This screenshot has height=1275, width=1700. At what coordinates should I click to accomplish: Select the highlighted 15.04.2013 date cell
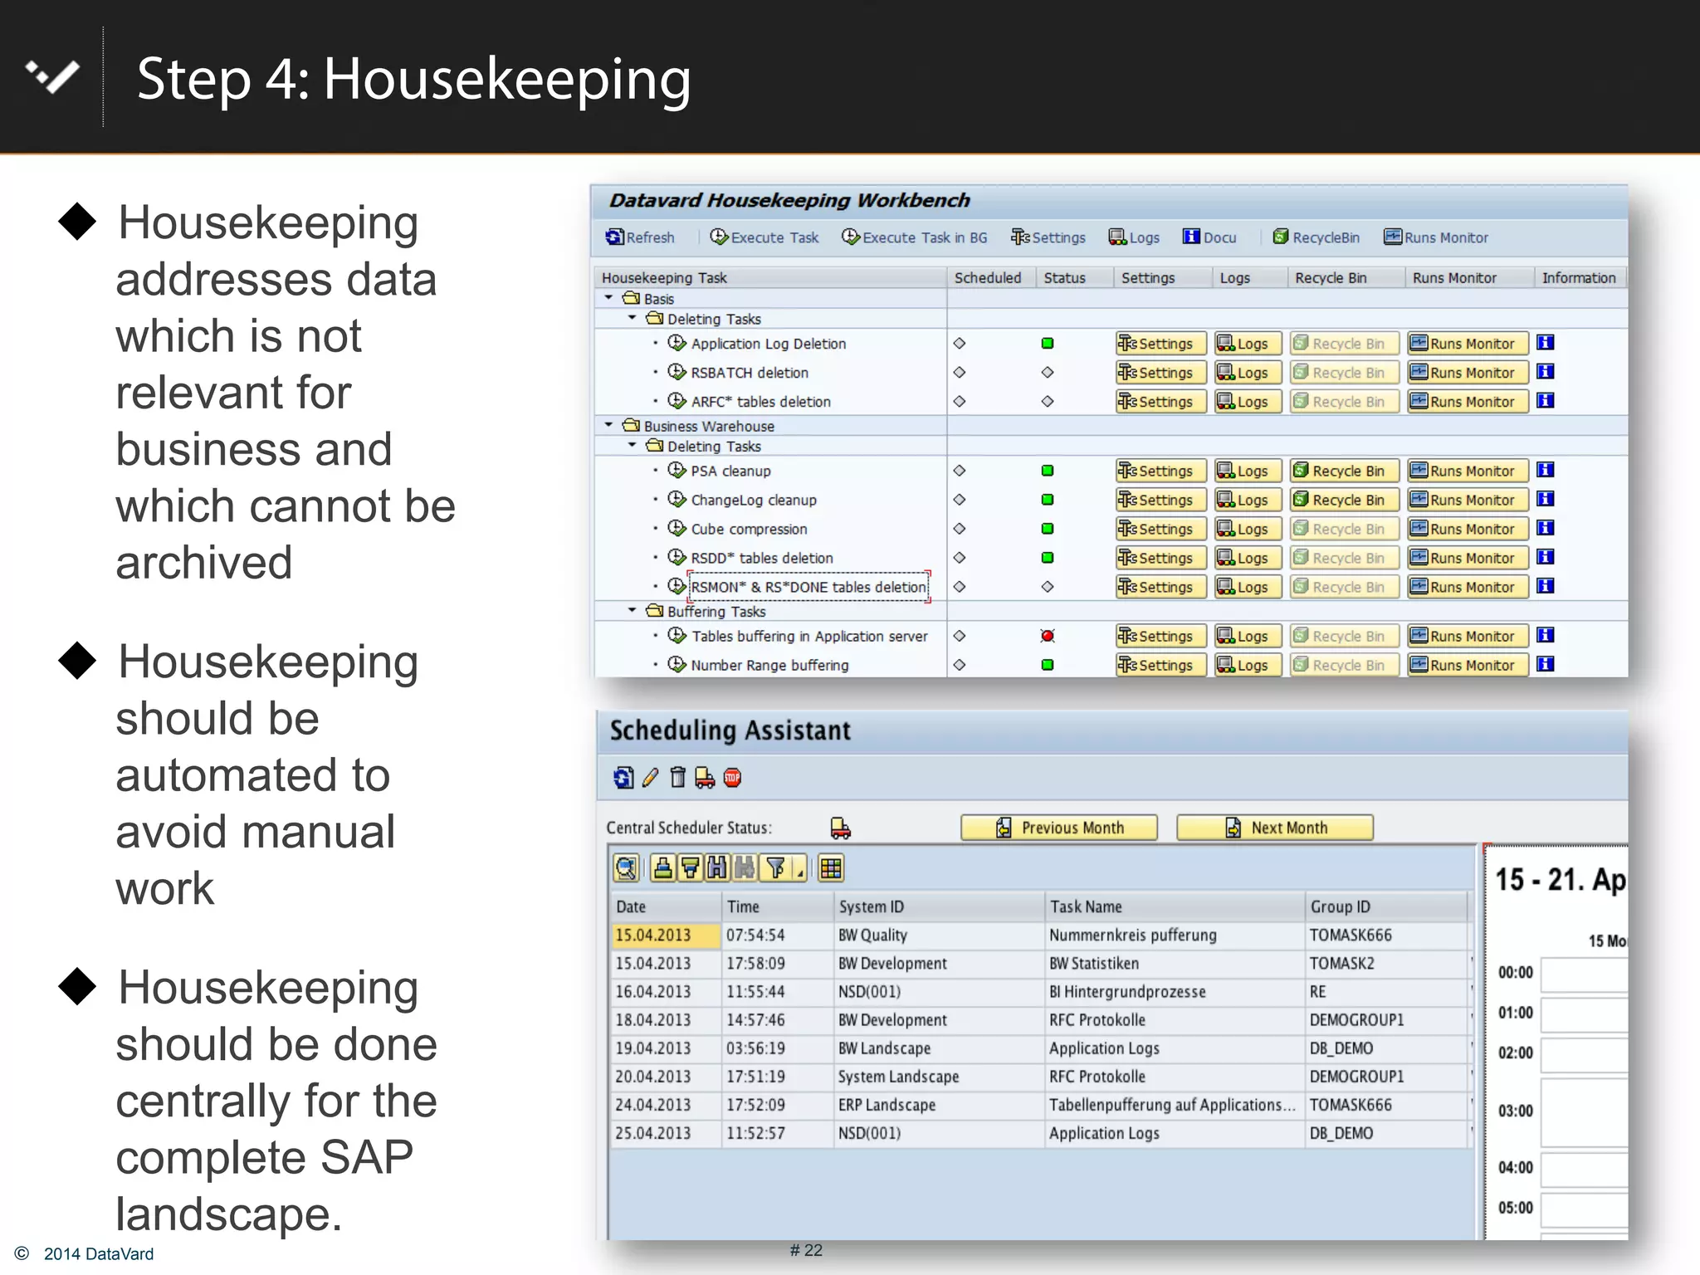pos(666,935)
